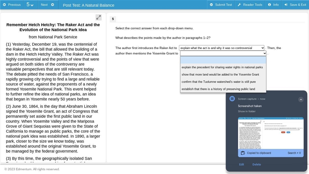Select the blank option in dropdown list

(x=223, y=60)
